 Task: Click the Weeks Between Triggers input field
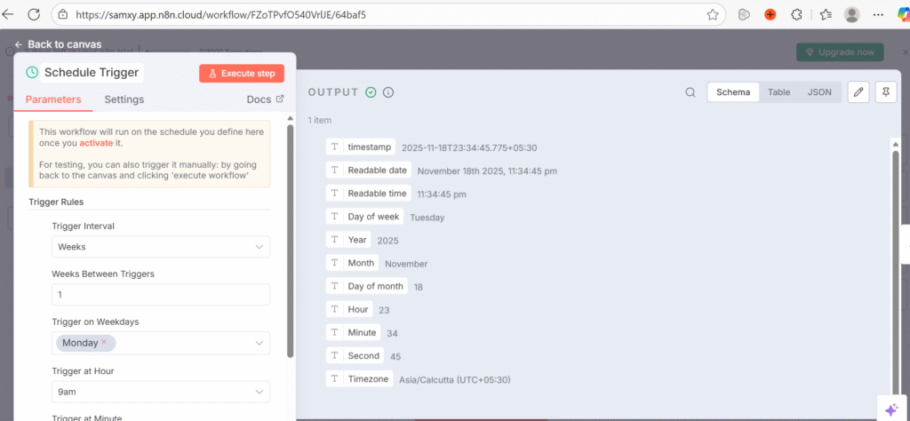tap(160, 294)
